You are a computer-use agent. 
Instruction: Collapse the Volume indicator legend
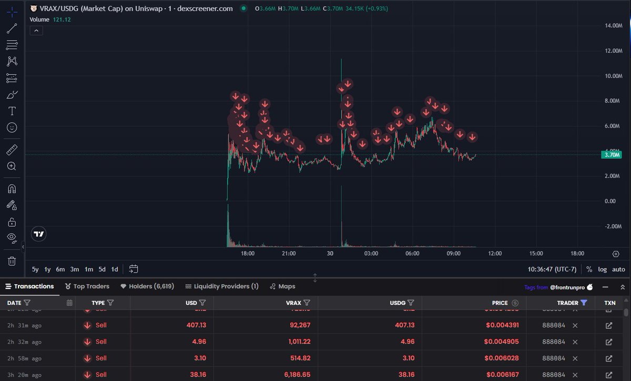[x=36, y=31]
